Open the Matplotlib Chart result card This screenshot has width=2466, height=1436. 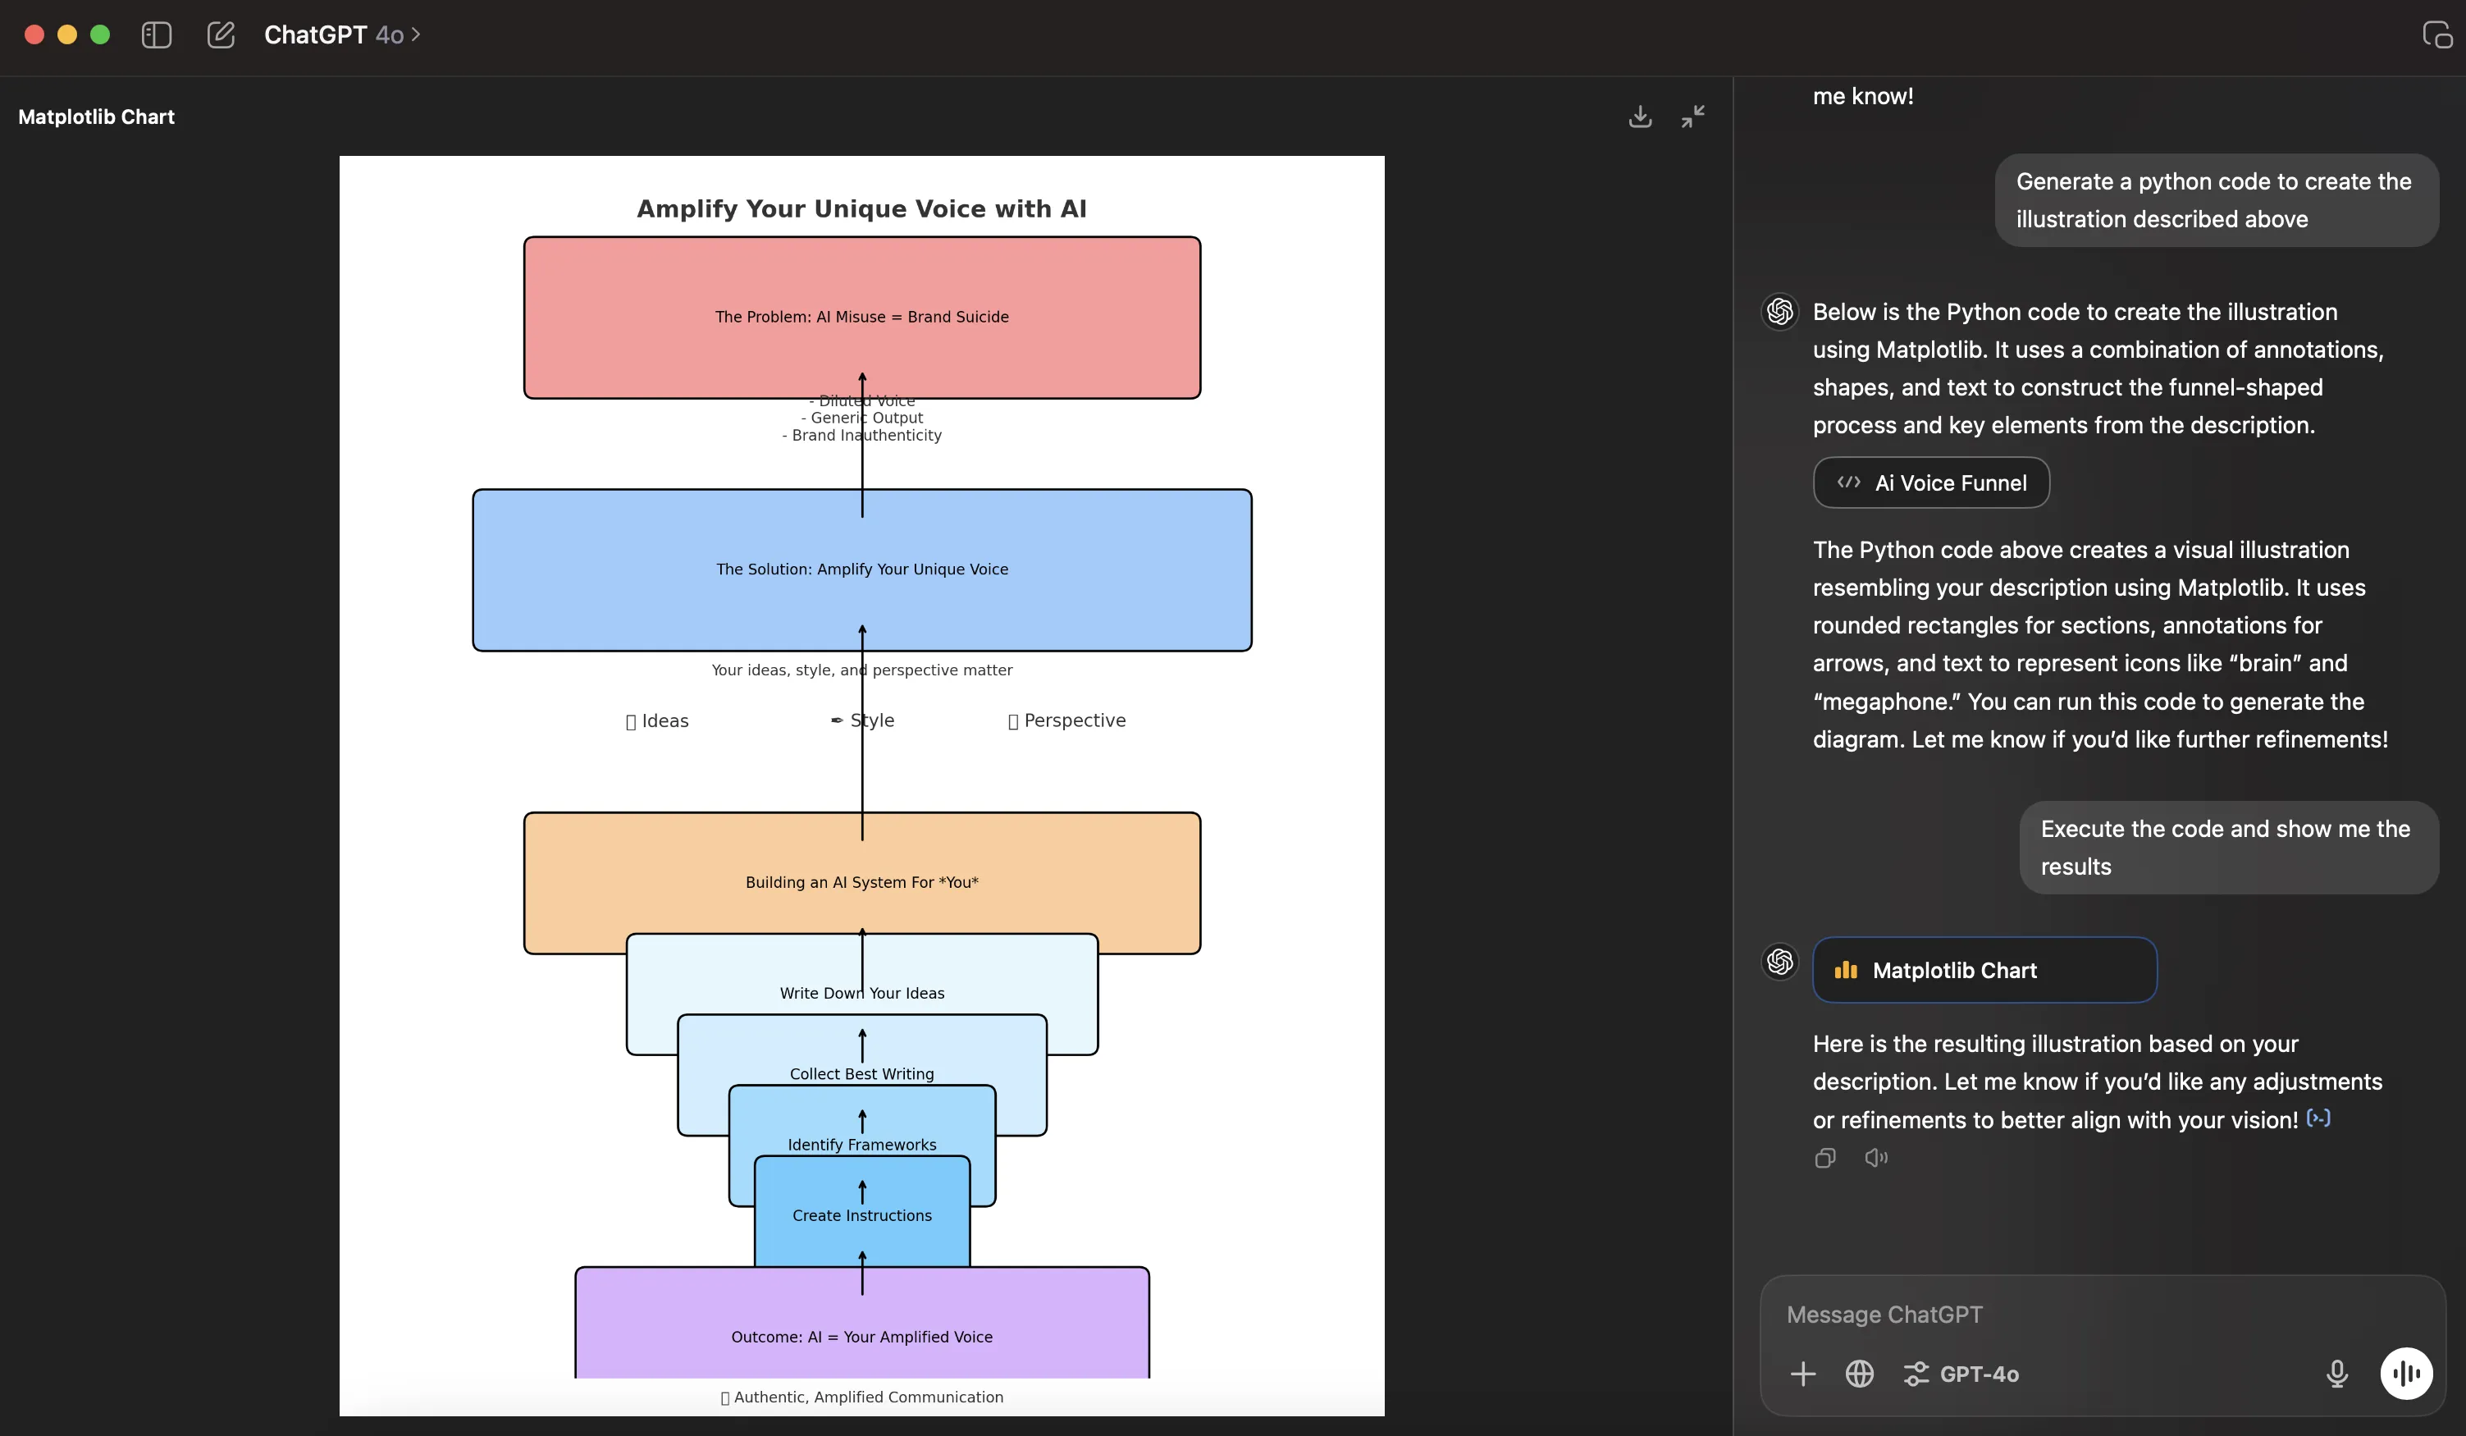click(x=1984, y=970)
